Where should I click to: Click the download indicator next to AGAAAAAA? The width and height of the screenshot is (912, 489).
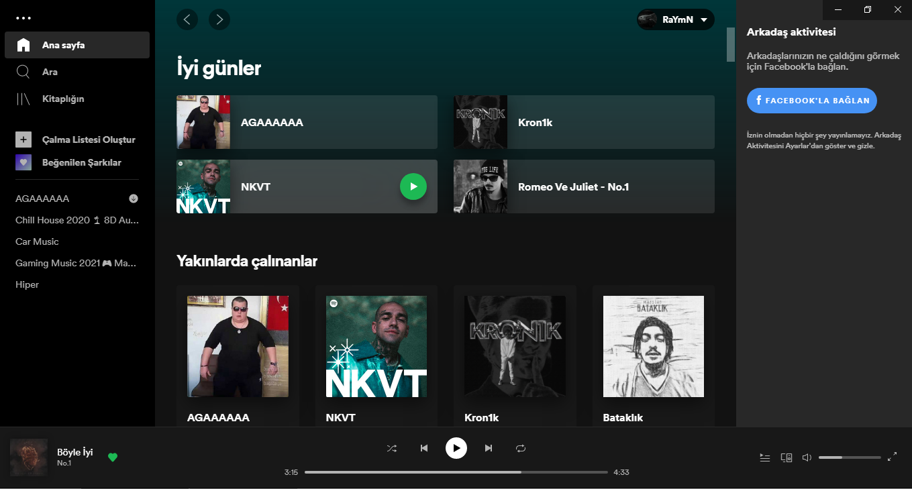pyautogui.click(x=134, y=199)
